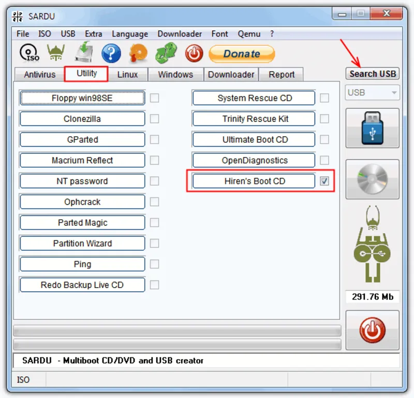Screen dimensions: 414x398
Task: Click the System Rescue CD button
Action: (254, 98)
